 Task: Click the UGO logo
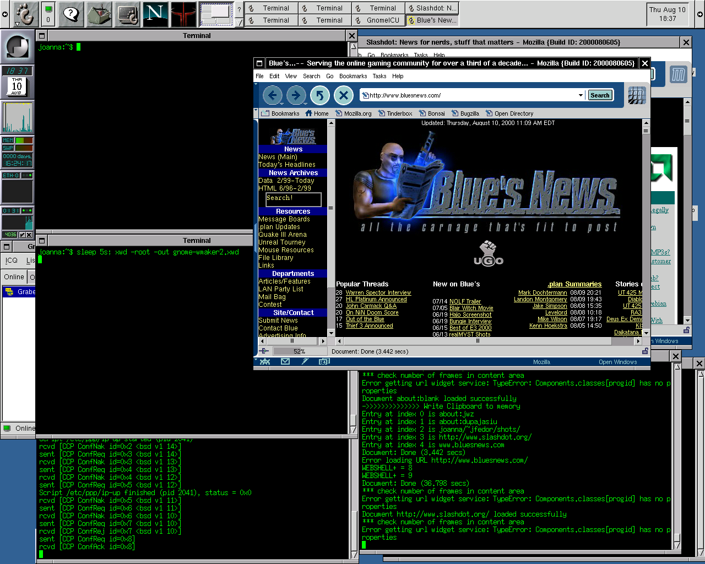489,254
